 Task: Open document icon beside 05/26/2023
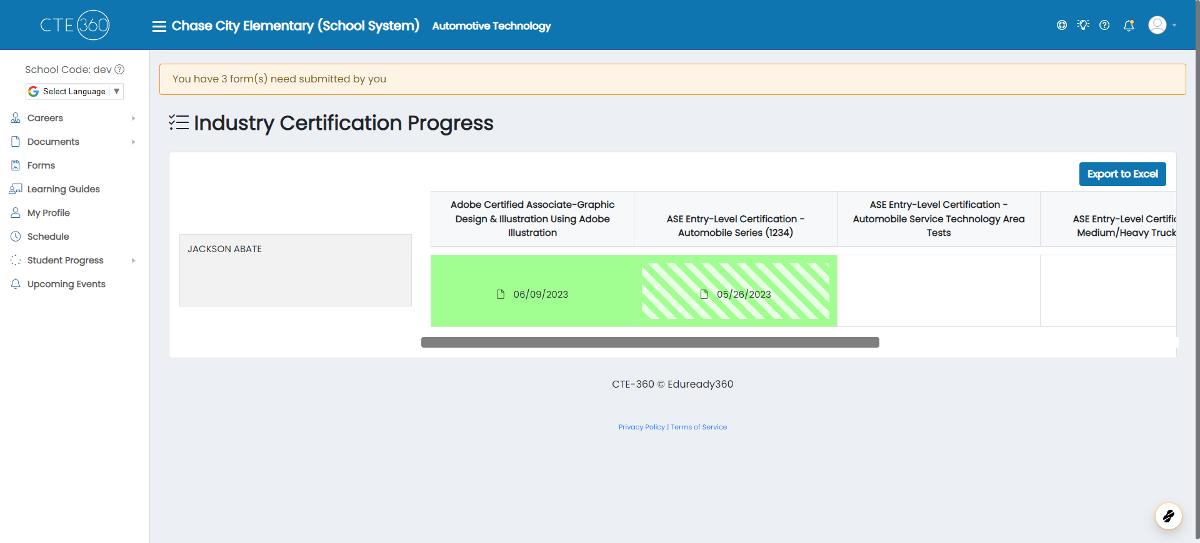tap(704, 294)
